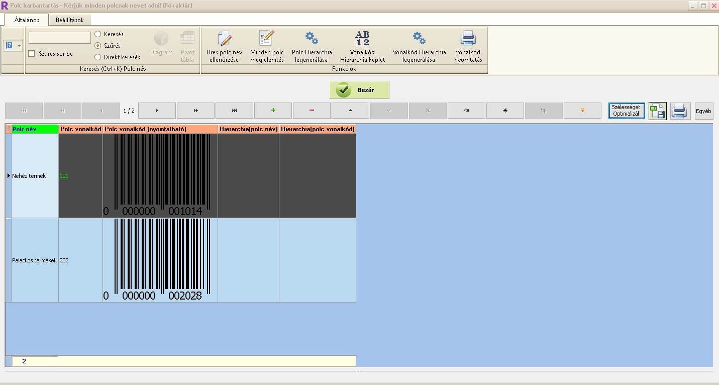
Task: Switch to the Beállítások tab
Action: 70,20
